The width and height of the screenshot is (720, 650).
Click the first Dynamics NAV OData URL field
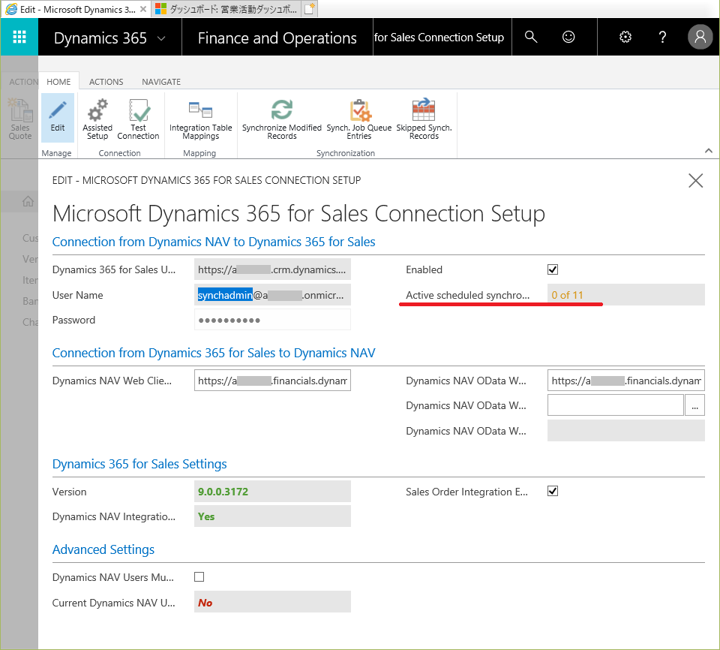pos(625,381)
